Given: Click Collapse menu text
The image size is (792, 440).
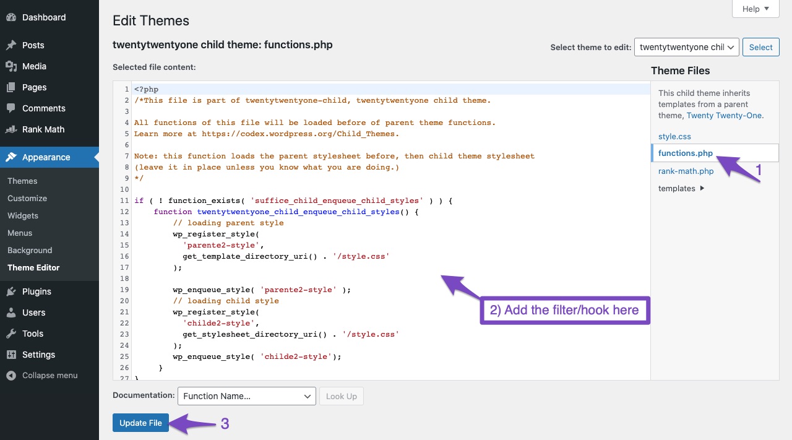Looking at the screenshot, I should click(x=50, y=376).
